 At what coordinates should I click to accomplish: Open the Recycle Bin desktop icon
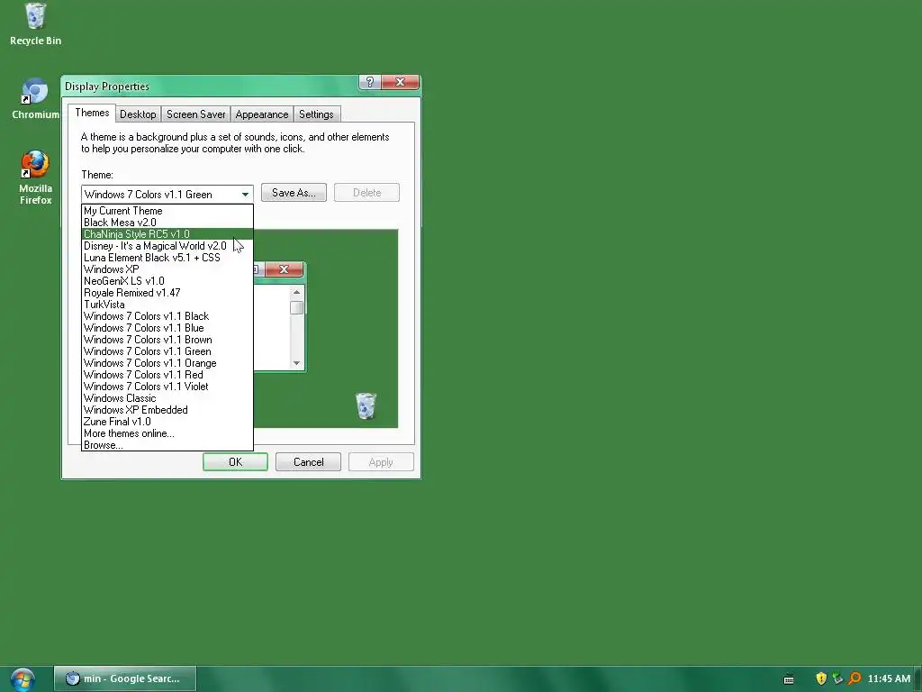pos(35,24)
